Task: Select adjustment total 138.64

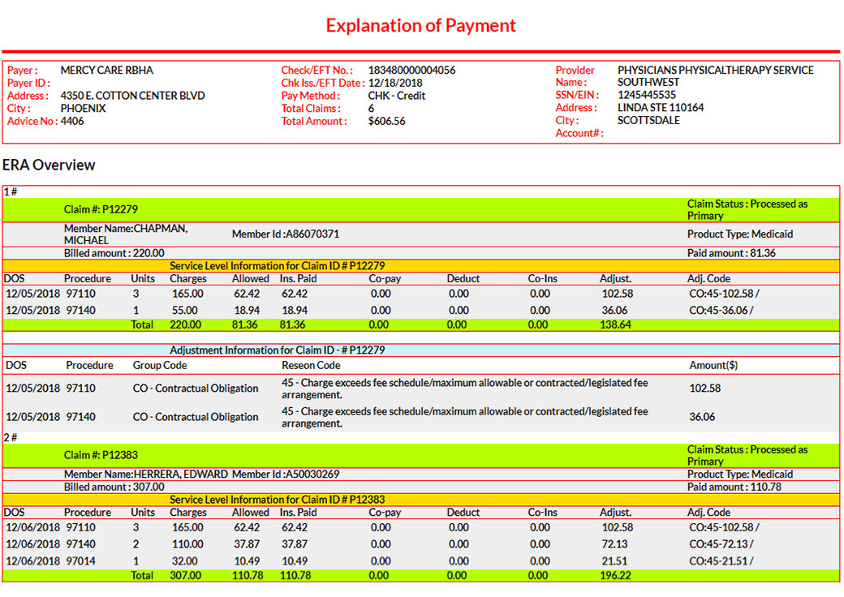Action: (615, 324)
